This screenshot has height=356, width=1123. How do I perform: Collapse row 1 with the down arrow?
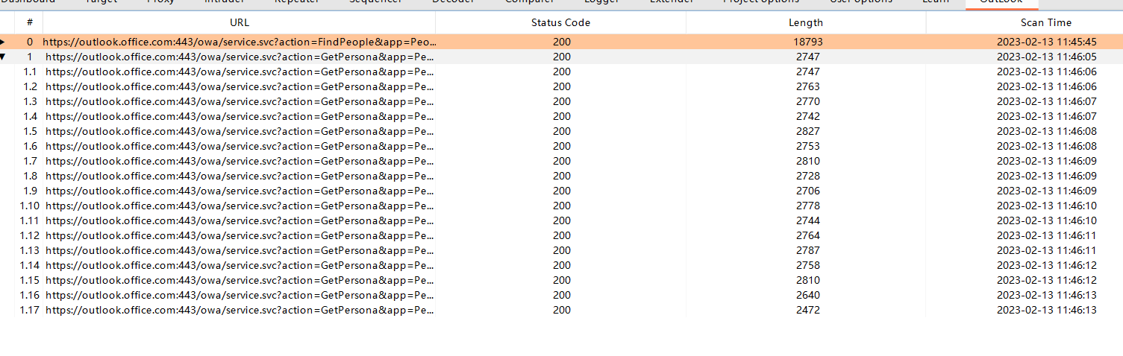pos(3,57)
